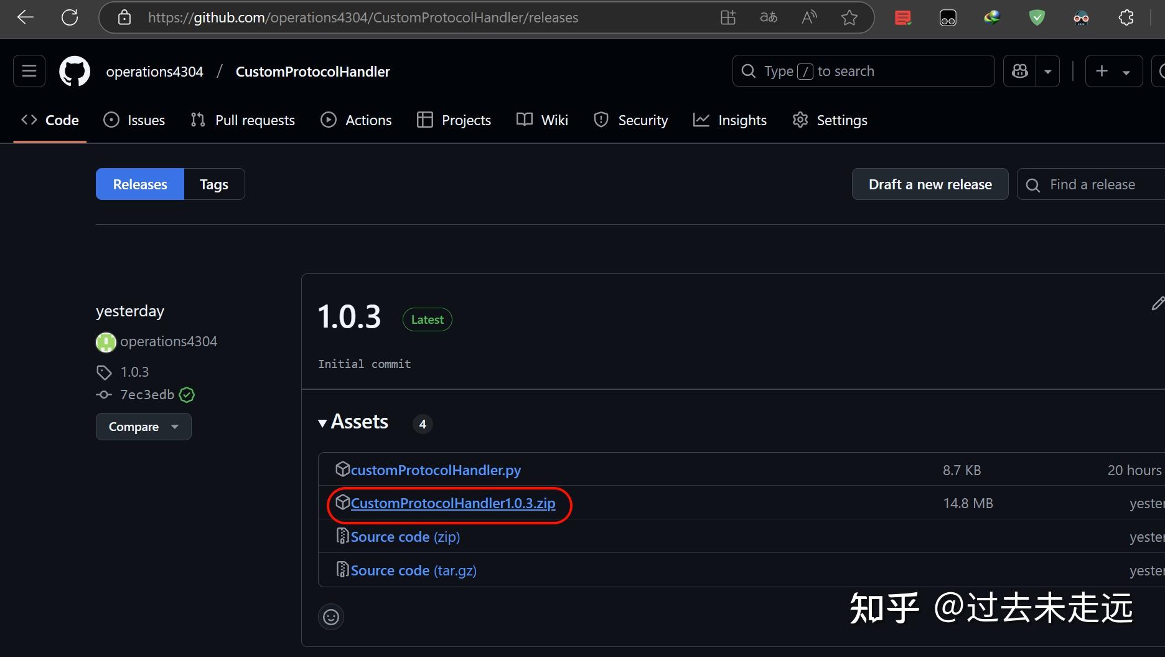Image resolution: width=1165 pixels, height=657 pixels.
Task: Open GitHub home via the Octocat logo
Action: pyautogui.click(x=74, y=71)
